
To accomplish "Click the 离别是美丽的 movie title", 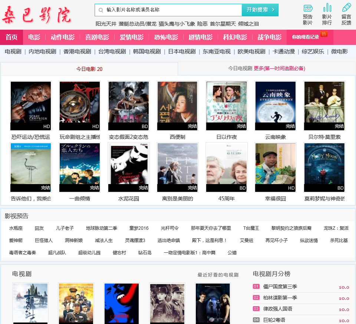I will [x=178, y=199].
